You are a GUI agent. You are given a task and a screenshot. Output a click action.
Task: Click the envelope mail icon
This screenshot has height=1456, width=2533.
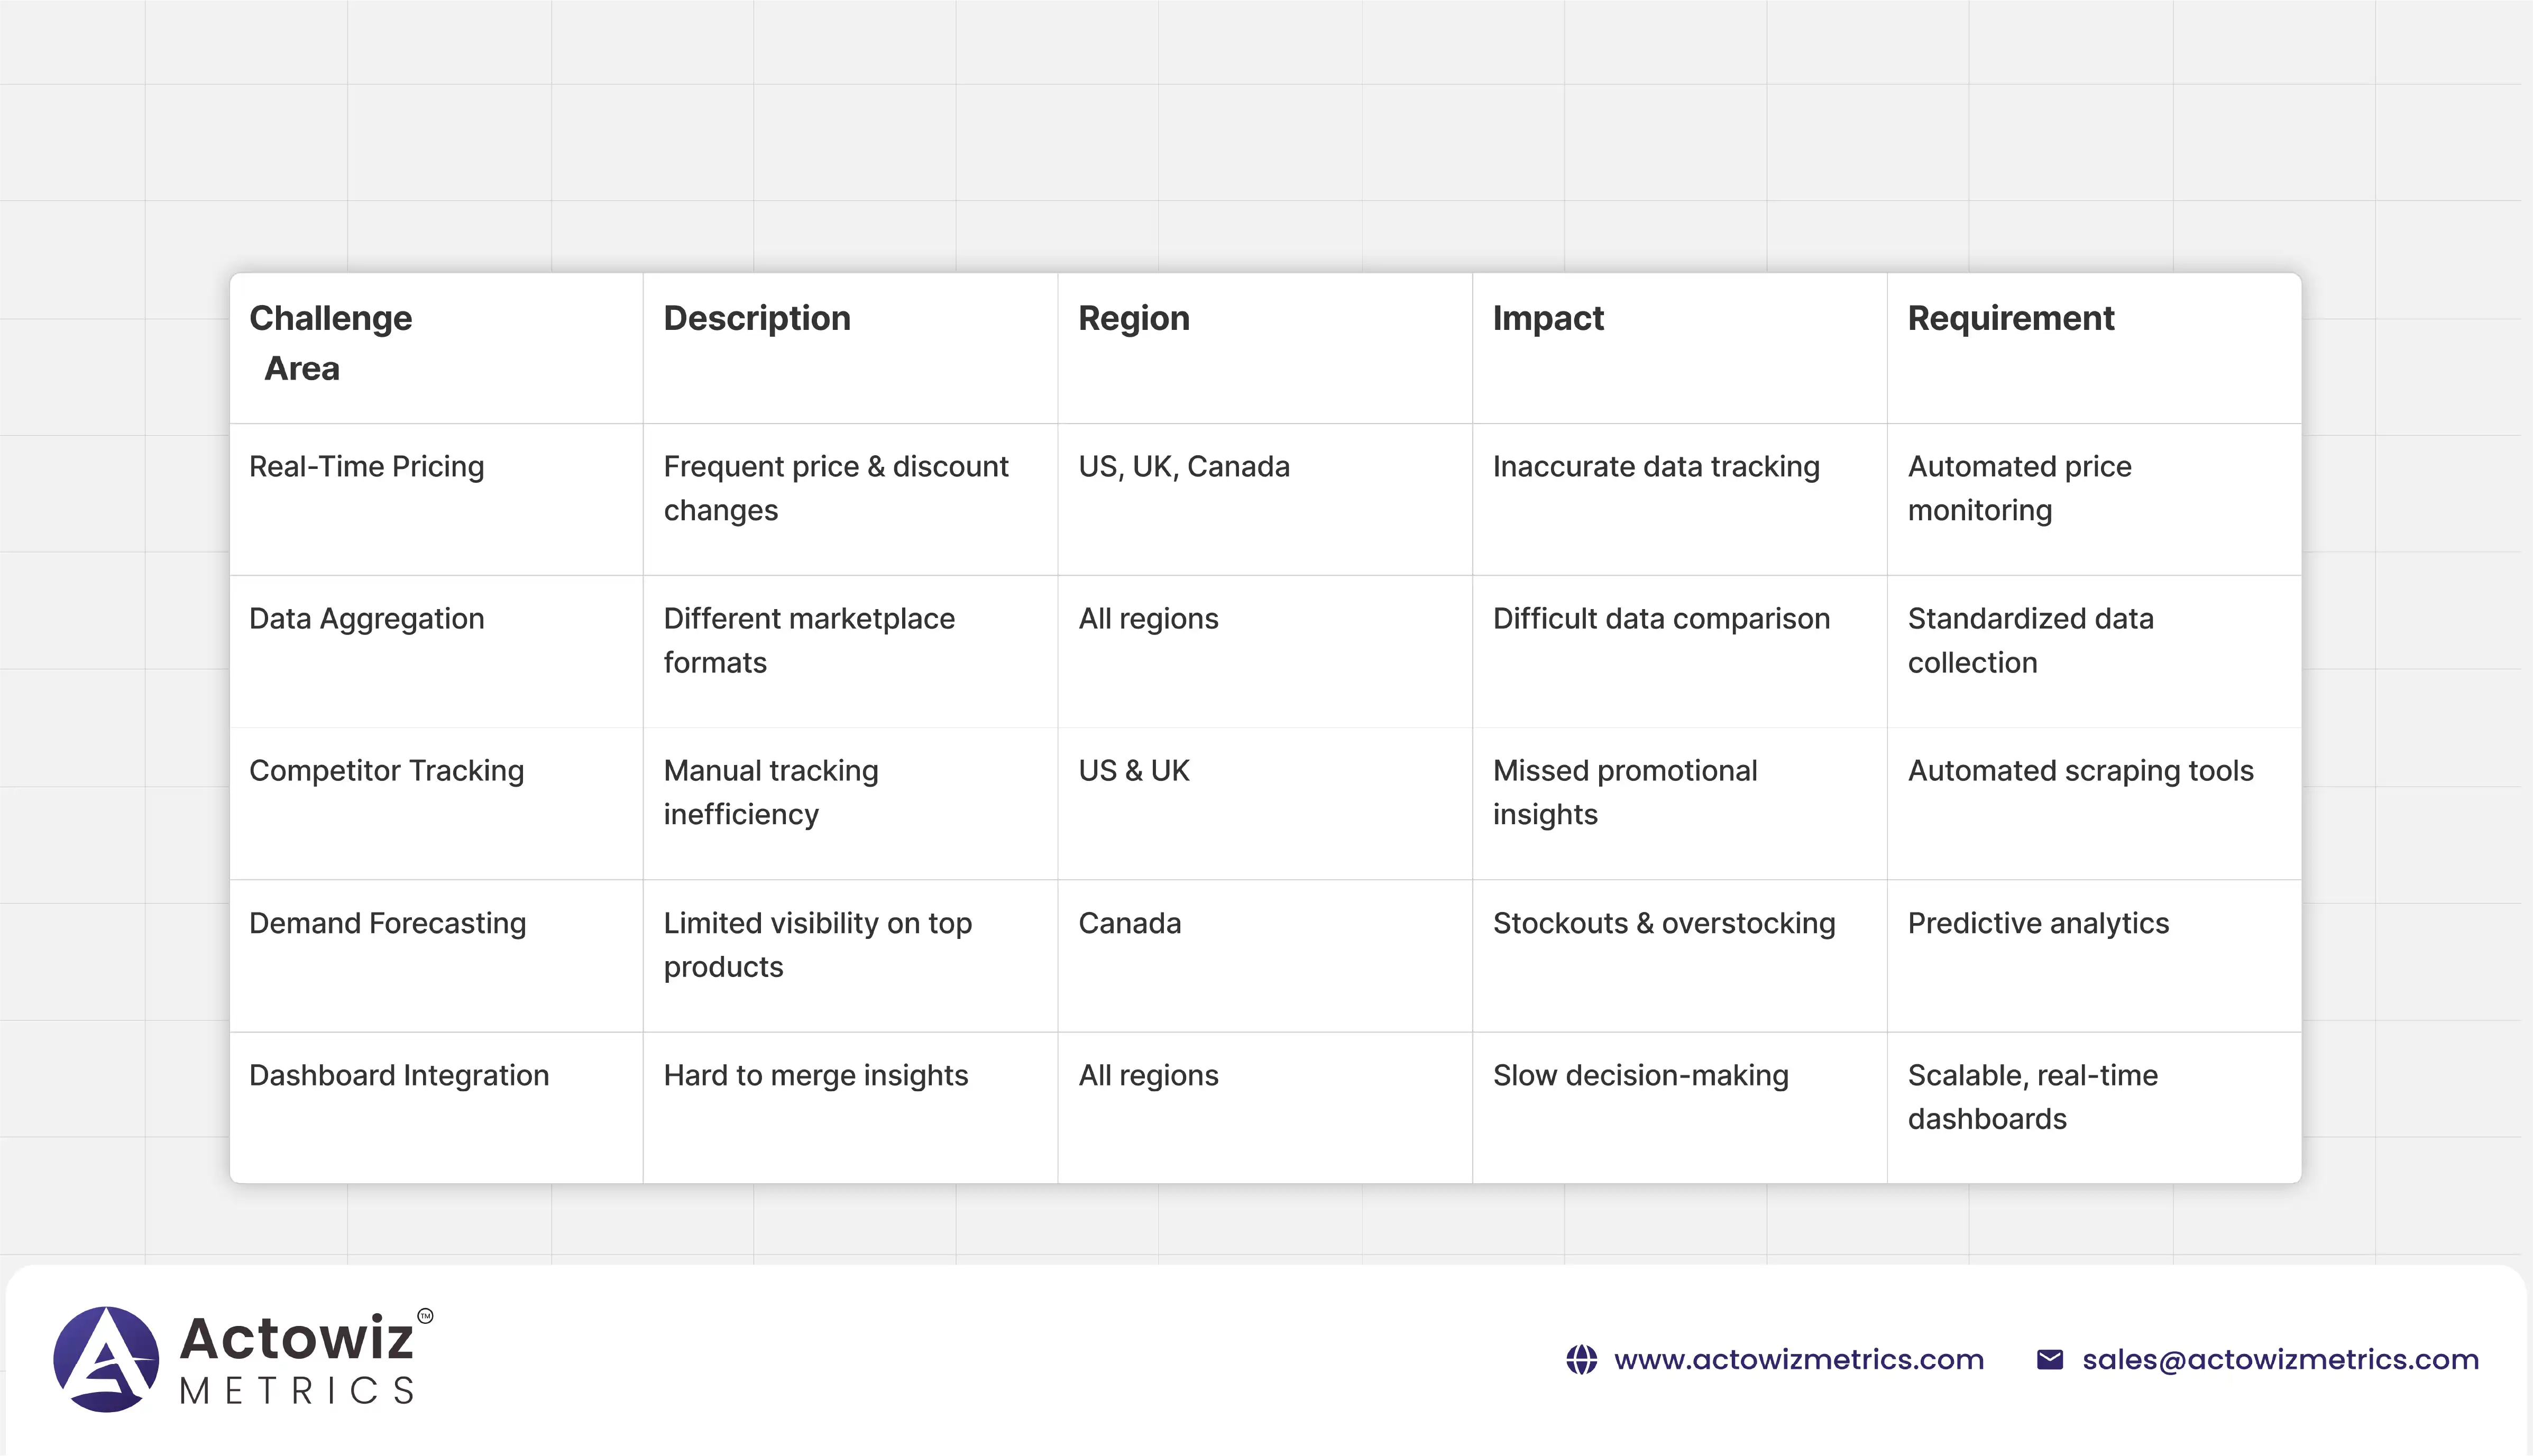tap(2049, 1360)
